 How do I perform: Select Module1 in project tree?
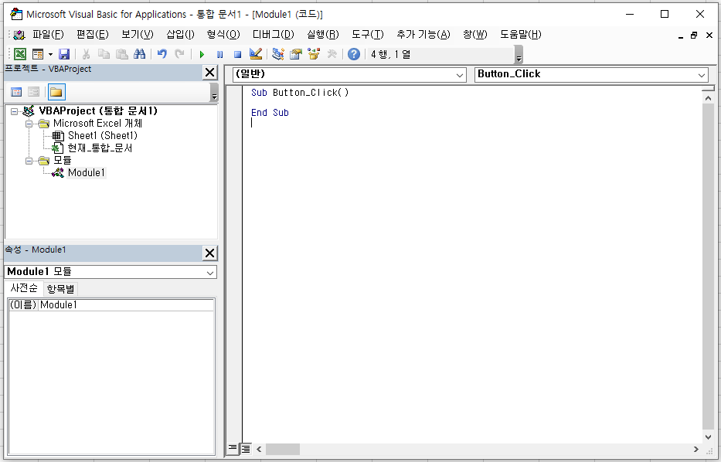point(87,173)
